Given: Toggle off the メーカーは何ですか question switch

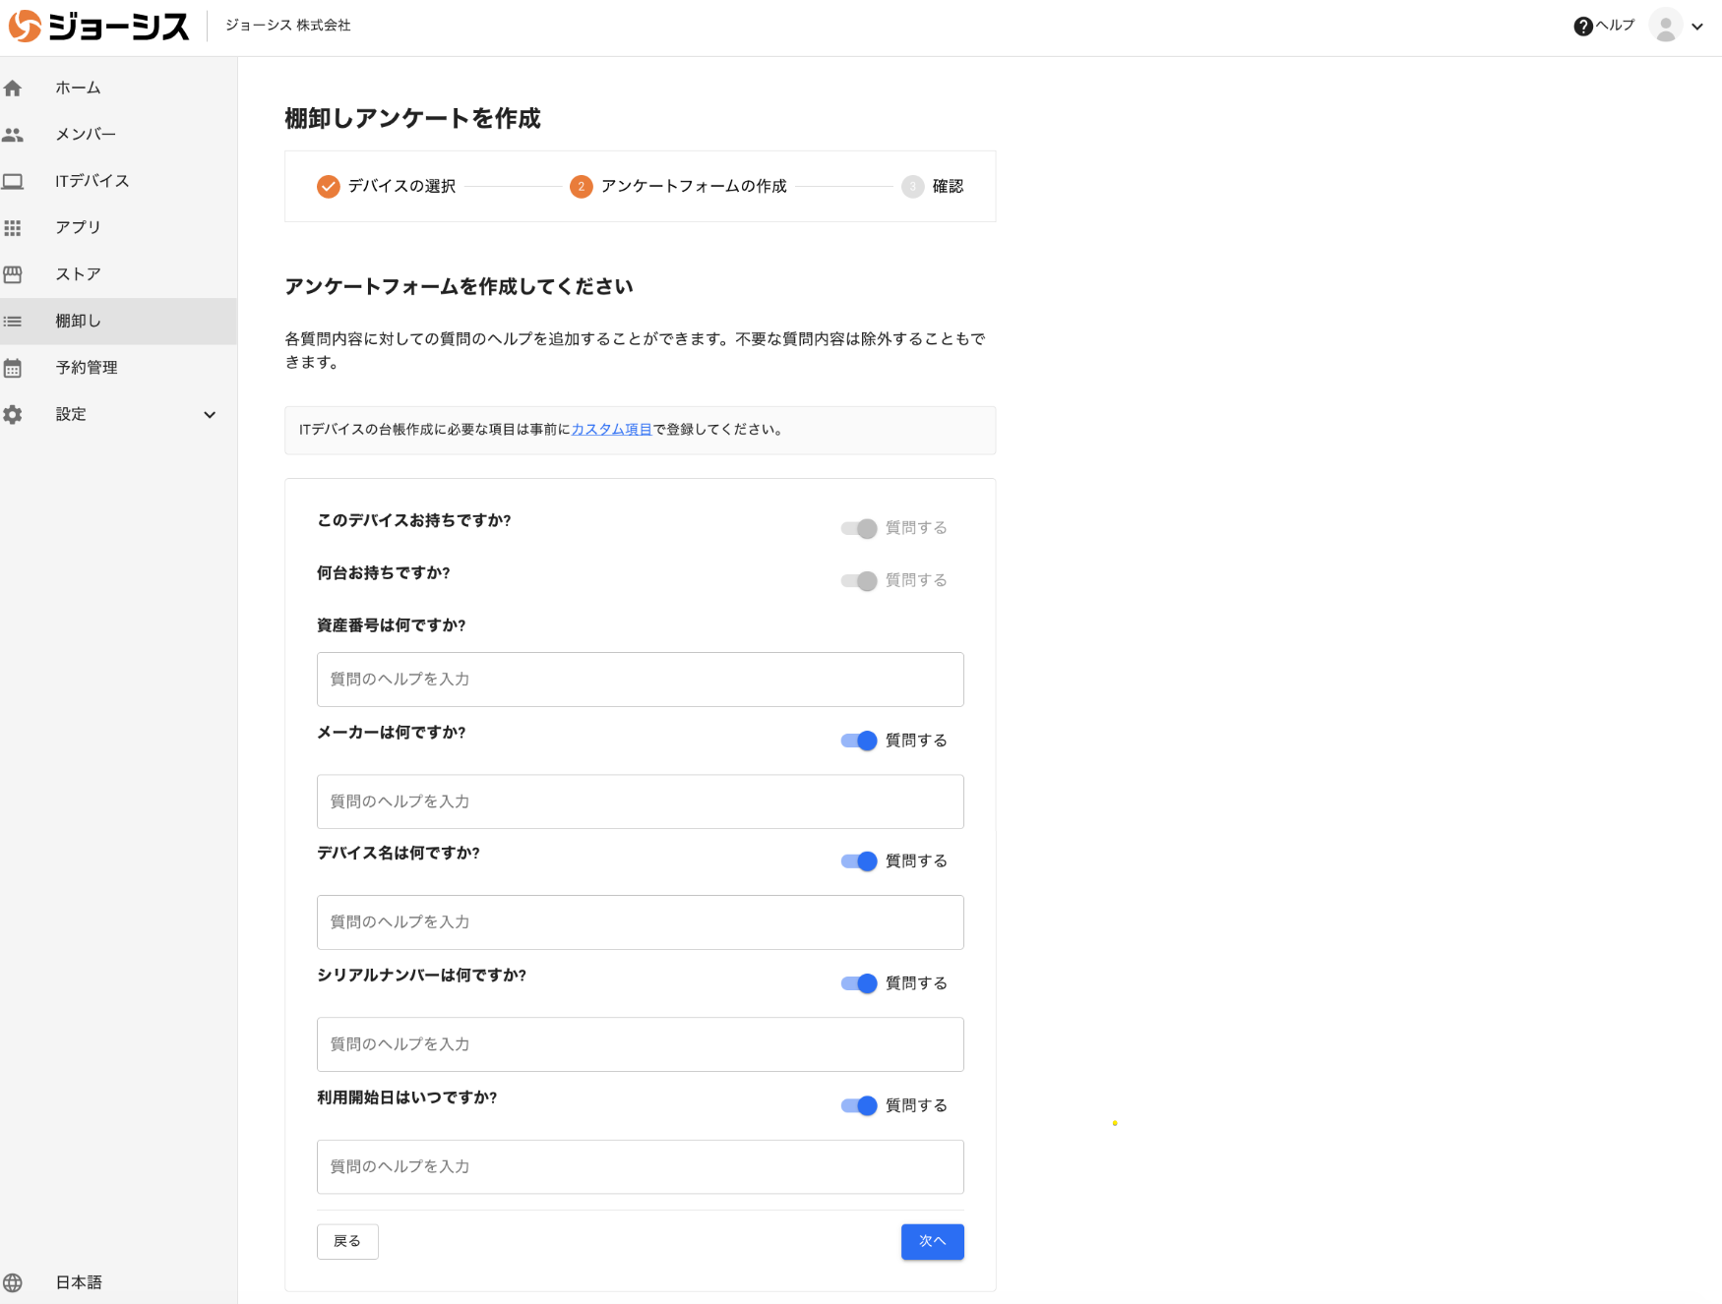Looking at the screenshot, I should coord(859,741).
